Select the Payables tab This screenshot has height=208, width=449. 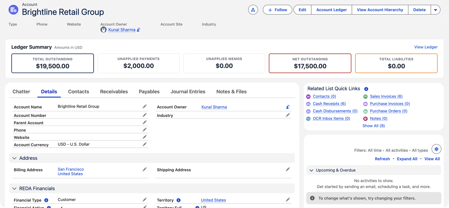149,92
